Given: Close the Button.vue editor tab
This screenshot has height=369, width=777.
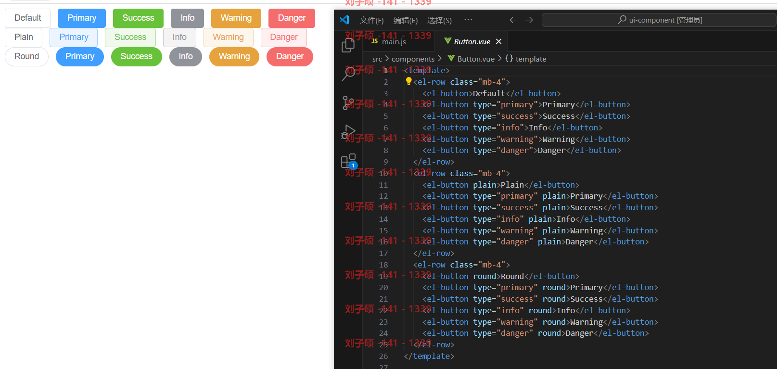Looking at the screenshot, I should [499, 41].
